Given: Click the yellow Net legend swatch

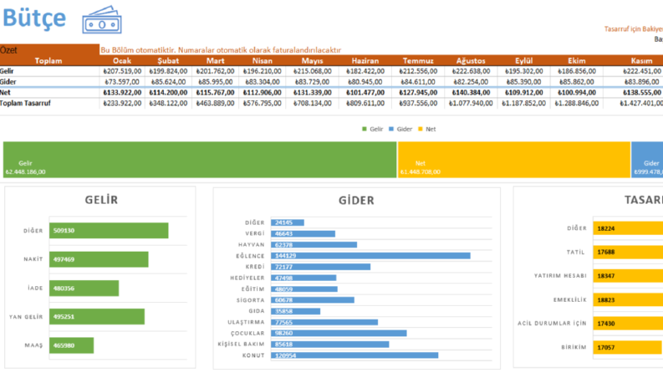Looking at the screenshot, I should coord(420,129).
